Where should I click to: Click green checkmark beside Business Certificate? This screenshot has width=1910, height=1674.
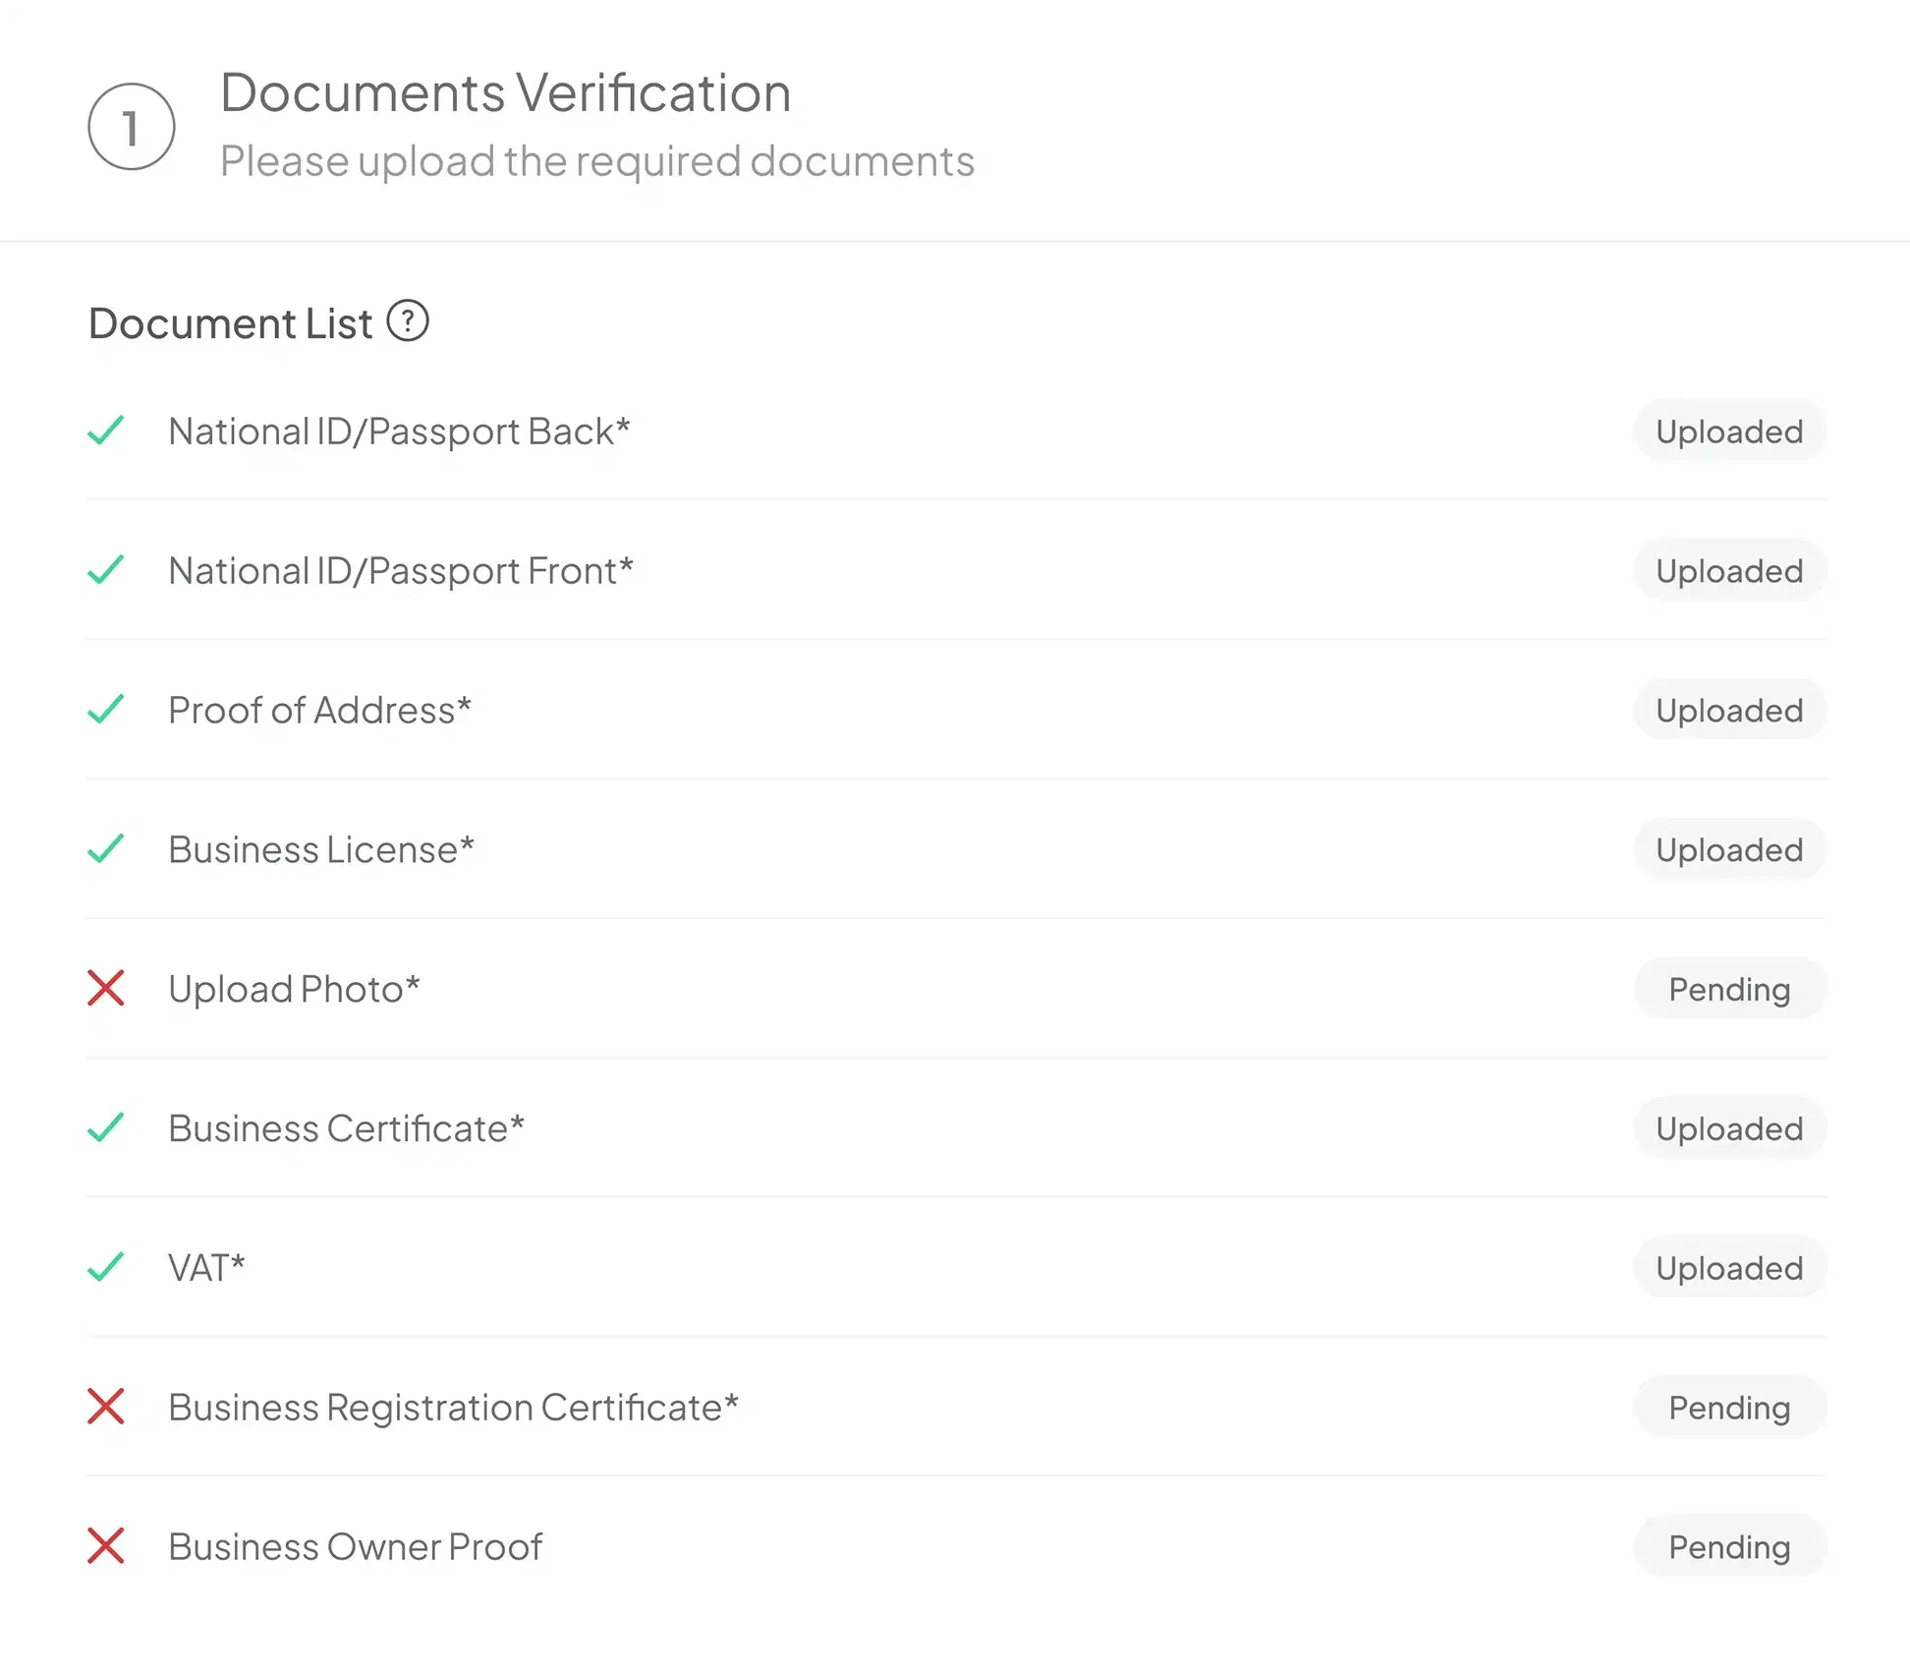click(106, 1126)
